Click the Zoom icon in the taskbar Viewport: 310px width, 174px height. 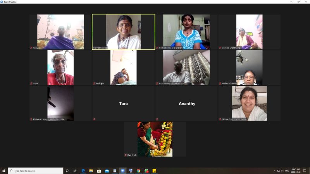[x=122, y=171]
